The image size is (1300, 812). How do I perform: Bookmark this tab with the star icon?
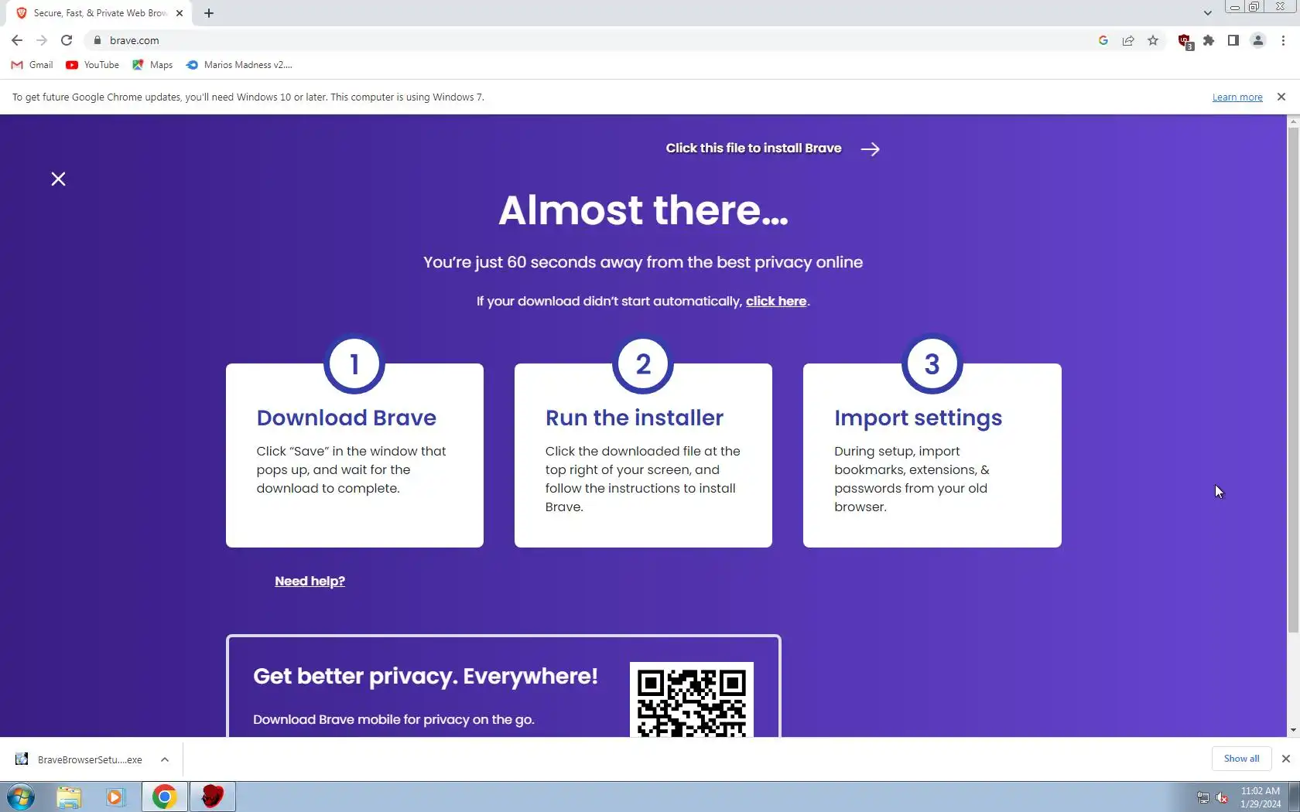pos(1153,40)
